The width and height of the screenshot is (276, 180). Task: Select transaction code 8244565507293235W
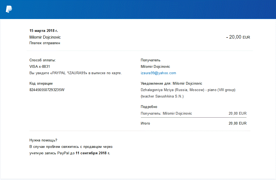(47, 90)
